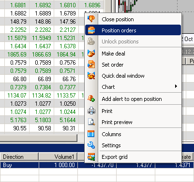Click quote value 90.55
This screenshot has width=194, height=182.
click(x=20, y=128)
